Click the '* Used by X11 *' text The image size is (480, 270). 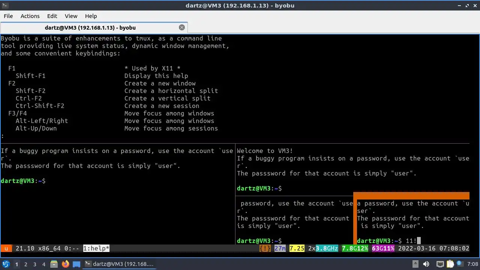click(x=152, y=68)
